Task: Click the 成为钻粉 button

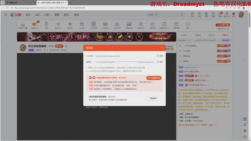Action: click(x=225, y=40)
